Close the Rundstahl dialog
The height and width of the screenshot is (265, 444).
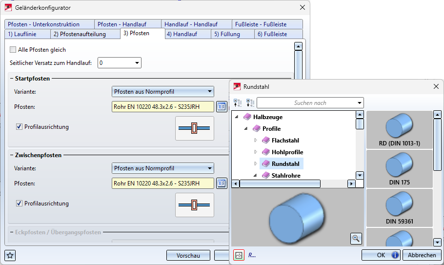pyautogui.click(x=436, y=87)
